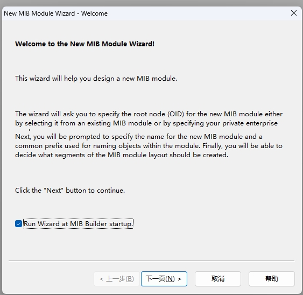Open help with the 帮助 button
This screenshot has height=295, width=303.
[272, 279]
